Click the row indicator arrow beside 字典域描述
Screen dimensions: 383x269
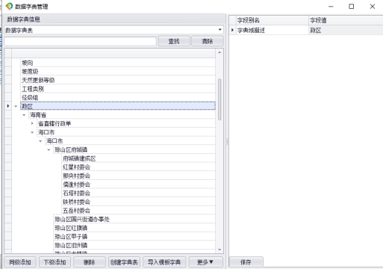[x=232, y=30]
